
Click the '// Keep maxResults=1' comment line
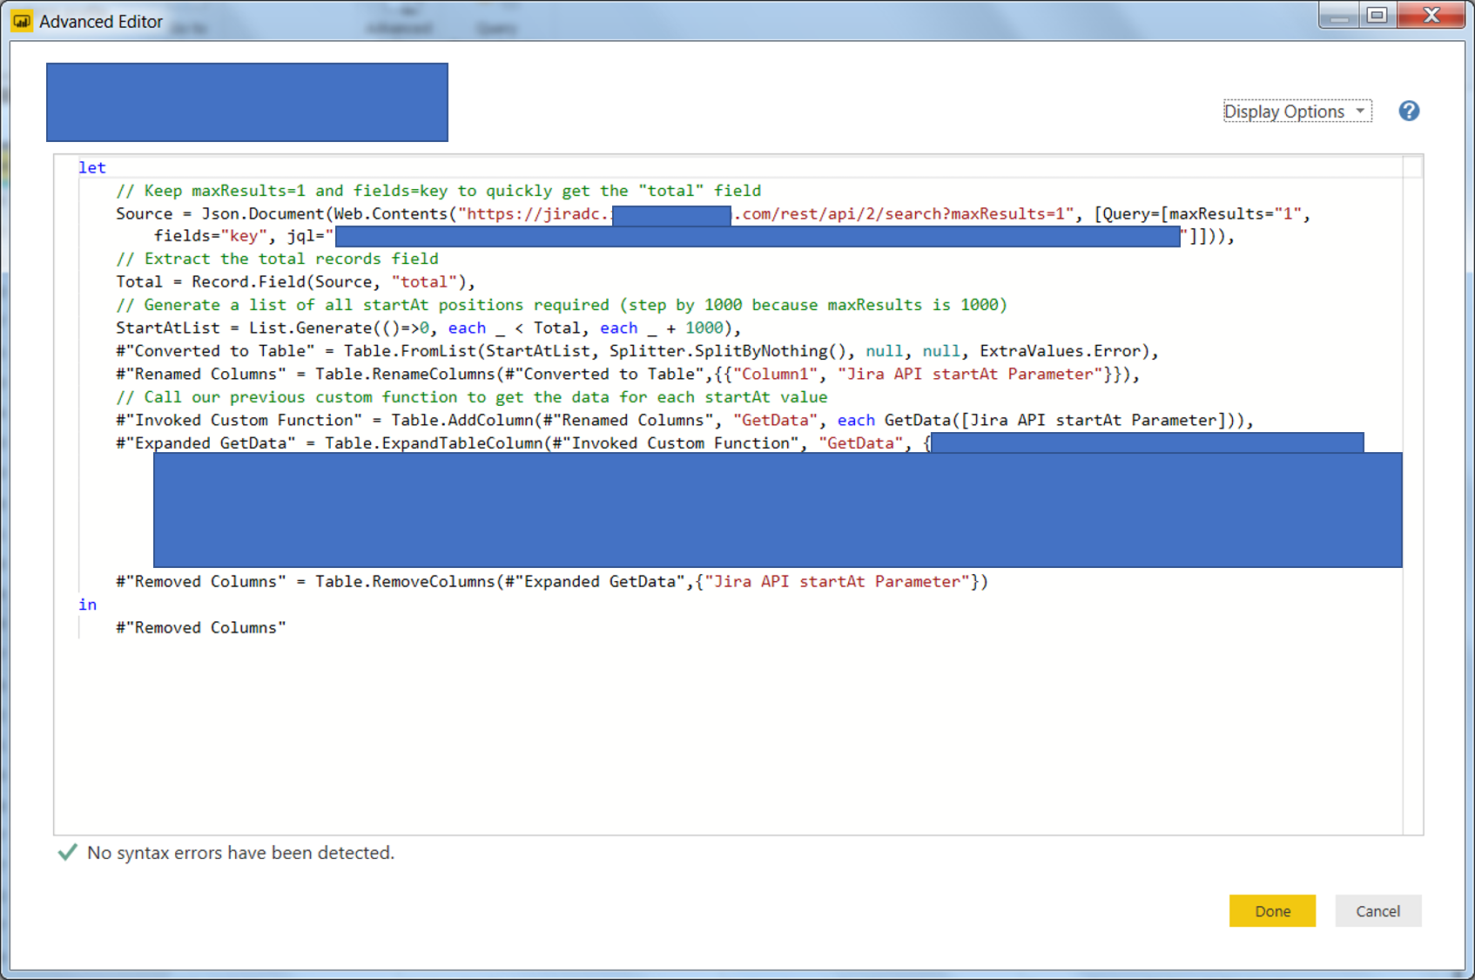(439, 191)
